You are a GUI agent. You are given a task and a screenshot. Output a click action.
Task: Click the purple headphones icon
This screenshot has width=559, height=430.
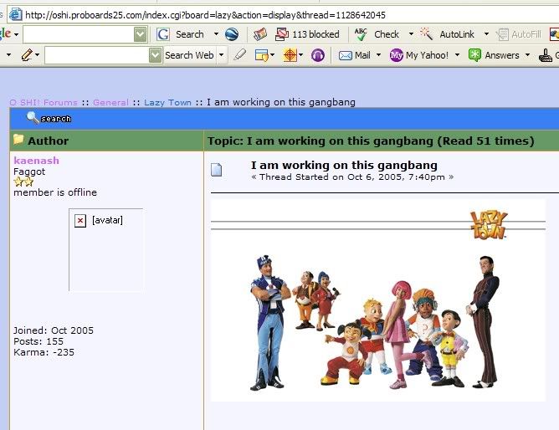click(x=318, y=55)
